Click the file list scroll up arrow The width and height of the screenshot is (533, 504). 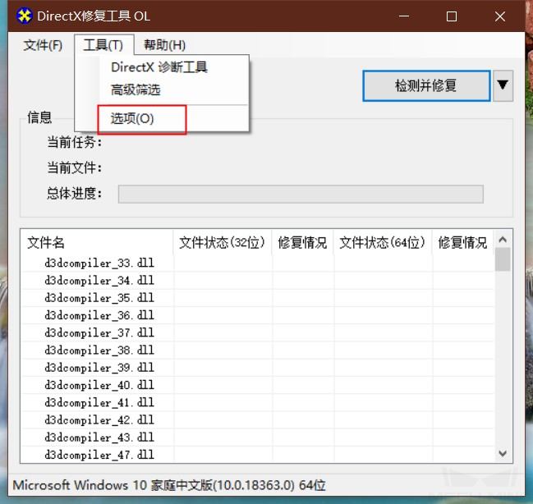click(503, 240)
